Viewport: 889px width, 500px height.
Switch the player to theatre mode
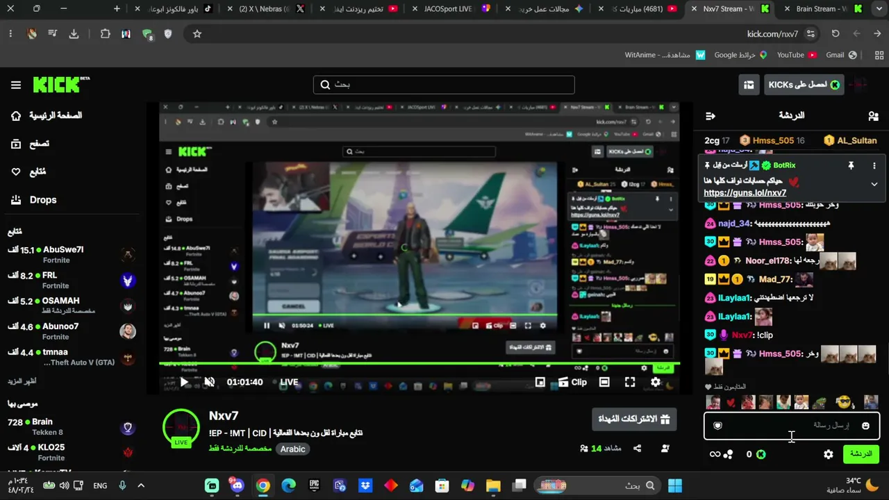click(604, 382)
